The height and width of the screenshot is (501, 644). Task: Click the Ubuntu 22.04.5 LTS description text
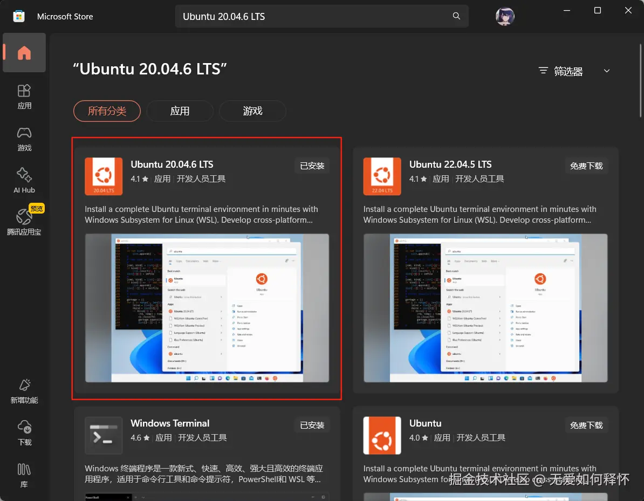(x=479, y=214)
